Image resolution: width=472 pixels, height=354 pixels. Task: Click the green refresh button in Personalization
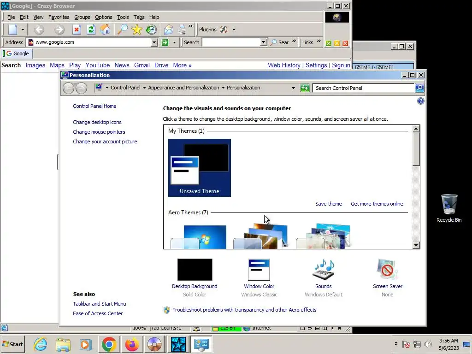[x=305, y=88]
